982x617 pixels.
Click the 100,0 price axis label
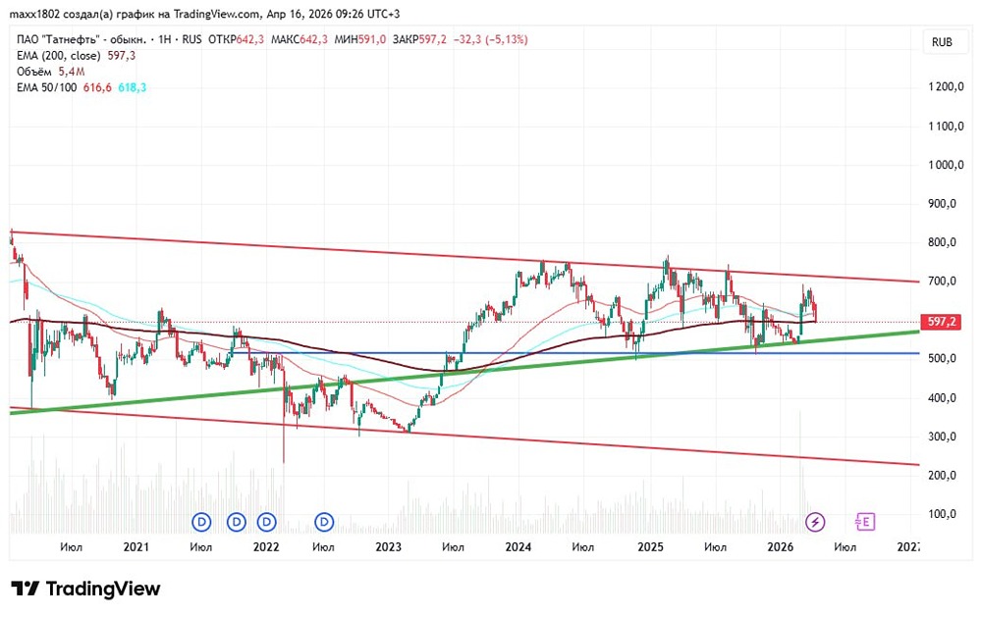point(942,514)
